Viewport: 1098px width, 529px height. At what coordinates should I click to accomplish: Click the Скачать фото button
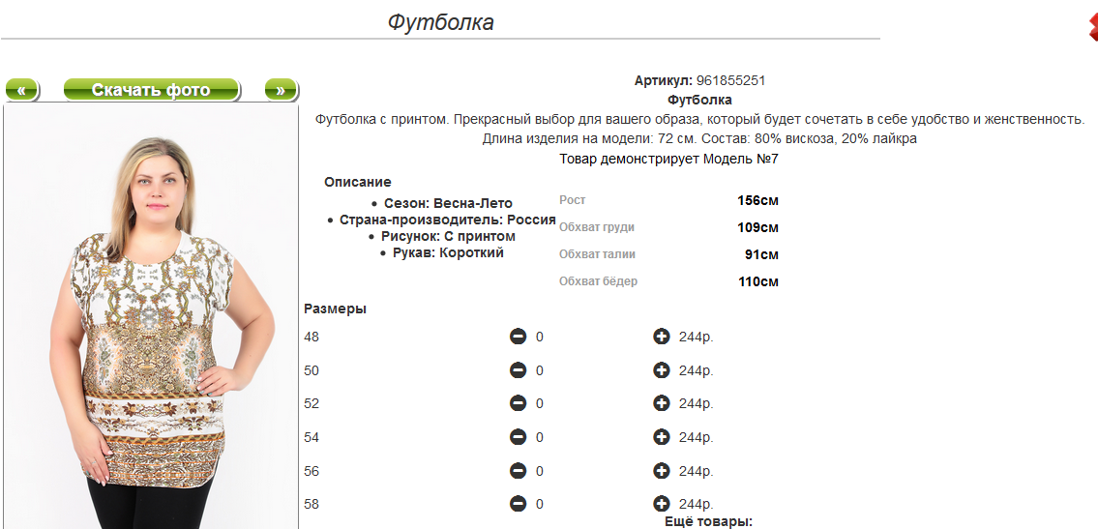151,90
